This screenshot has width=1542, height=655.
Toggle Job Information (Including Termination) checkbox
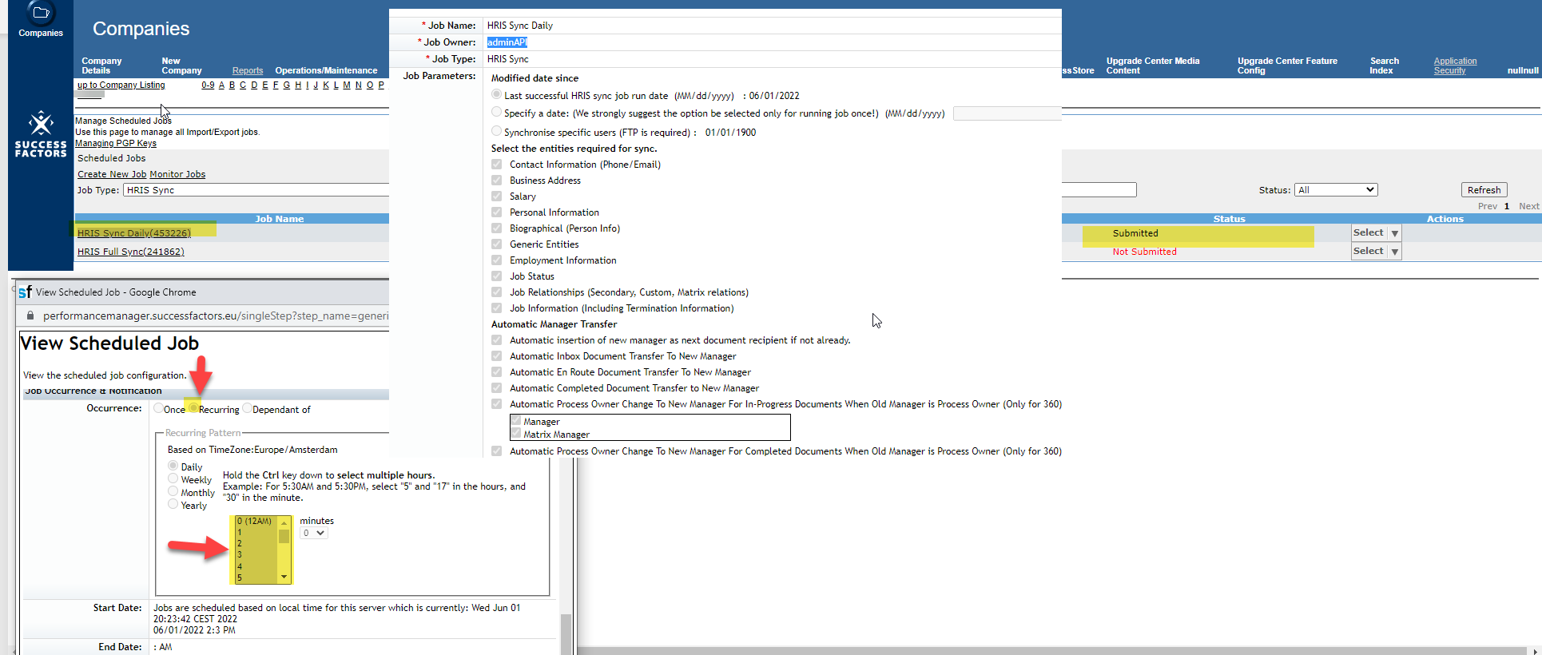496,308
